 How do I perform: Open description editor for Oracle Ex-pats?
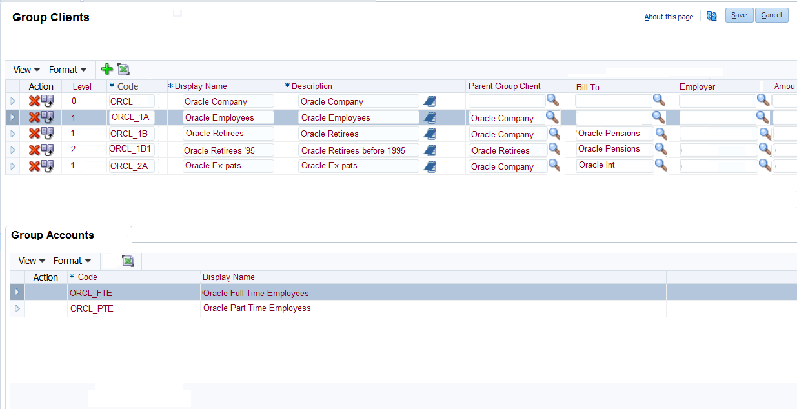tap(430, 166)
